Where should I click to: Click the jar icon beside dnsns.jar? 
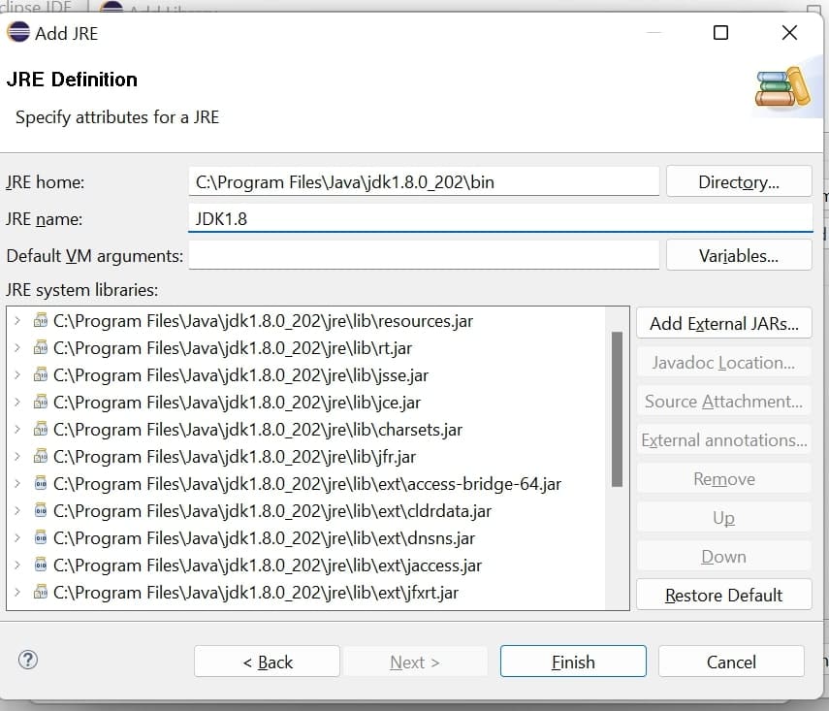pyautogui.click(x=41, y=537)
